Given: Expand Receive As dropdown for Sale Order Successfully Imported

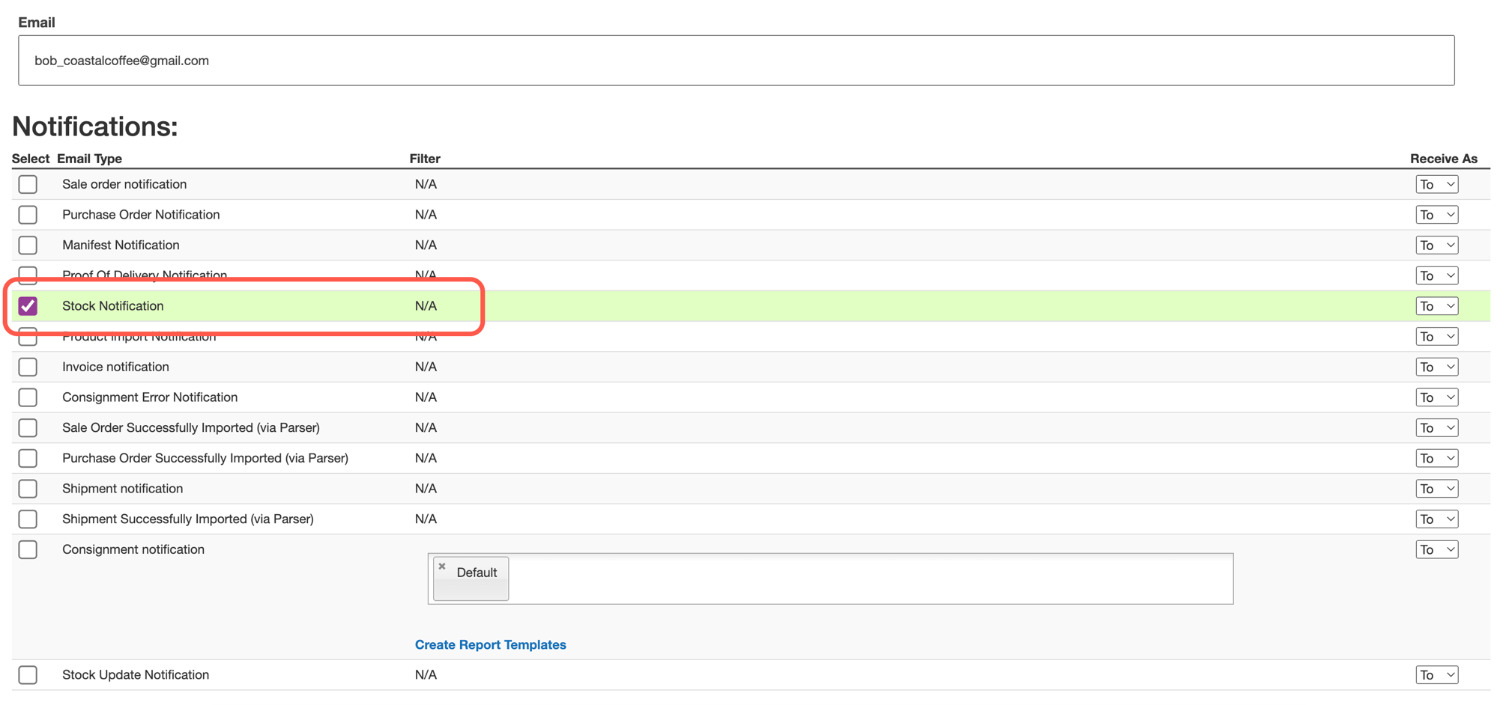Looking at the screenshot, I should pyautogui.click(x=1436, y=428).
